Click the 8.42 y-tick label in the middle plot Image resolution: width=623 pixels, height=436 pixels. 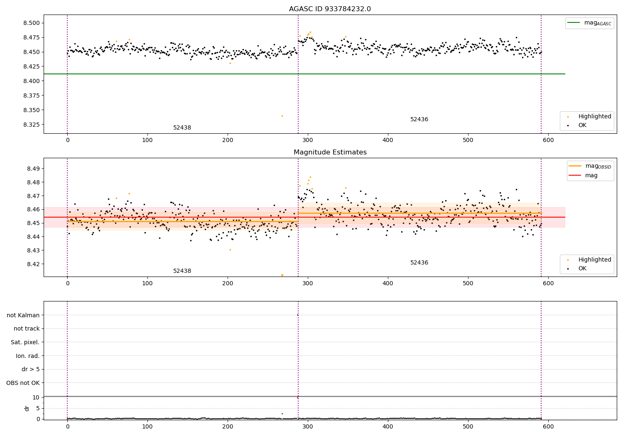coord(33,264)
